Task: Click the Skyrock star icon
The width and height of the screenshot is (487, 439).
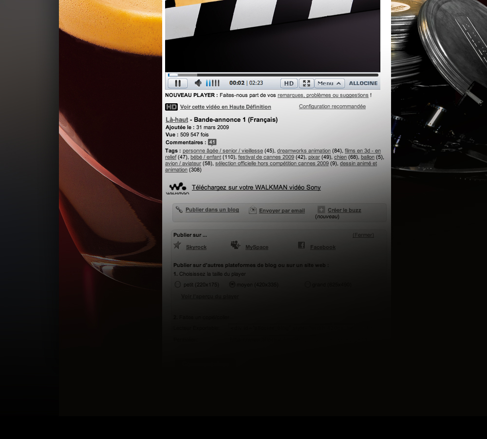Action: (x=177, y=245)
